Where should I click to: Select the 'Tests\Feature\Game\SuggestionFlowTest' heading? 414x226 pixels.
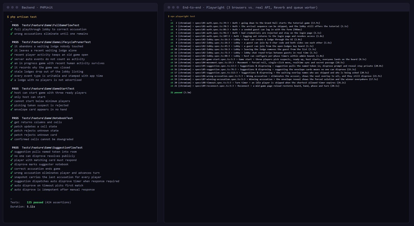pos(52,148)
